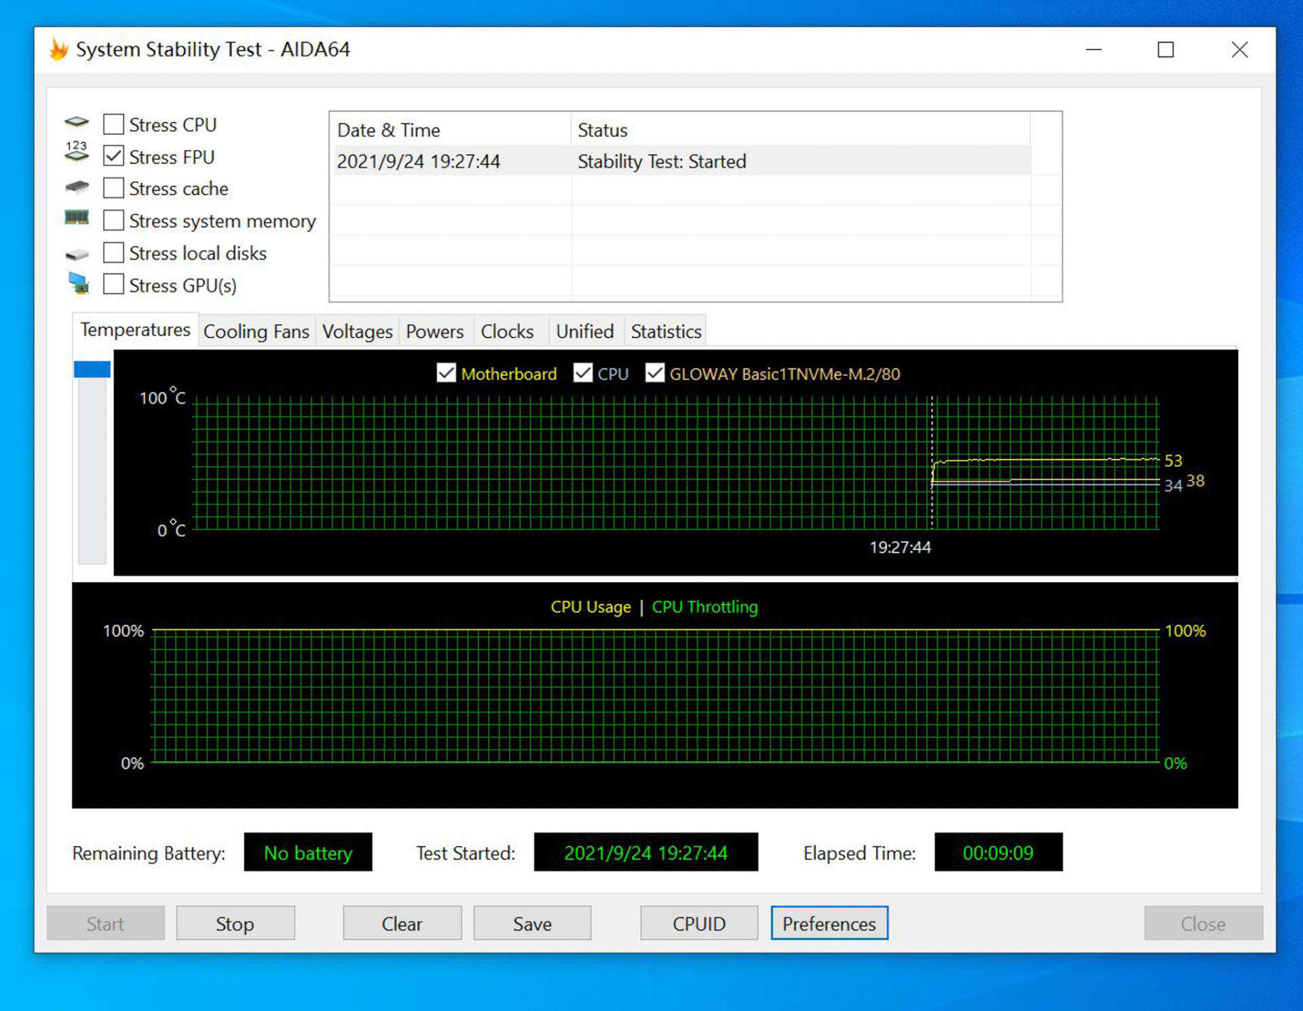The image size is (1303, 1011).
Task: Click the Status column header
Action: point(801,130)
